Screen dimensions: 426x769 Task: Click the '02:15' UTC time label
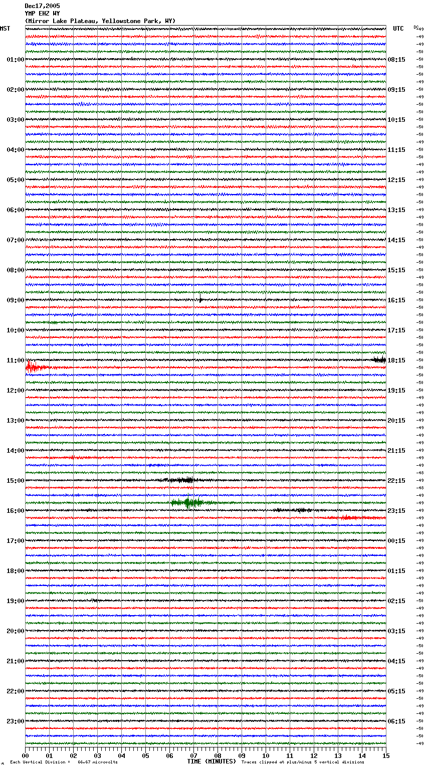coord(396,601)
